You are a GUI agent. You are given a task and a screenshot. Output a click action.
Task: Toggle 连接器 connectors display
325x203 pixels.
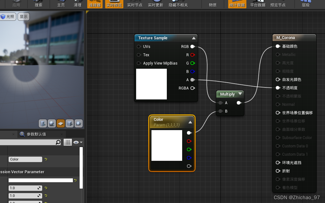tap(95, 4)
